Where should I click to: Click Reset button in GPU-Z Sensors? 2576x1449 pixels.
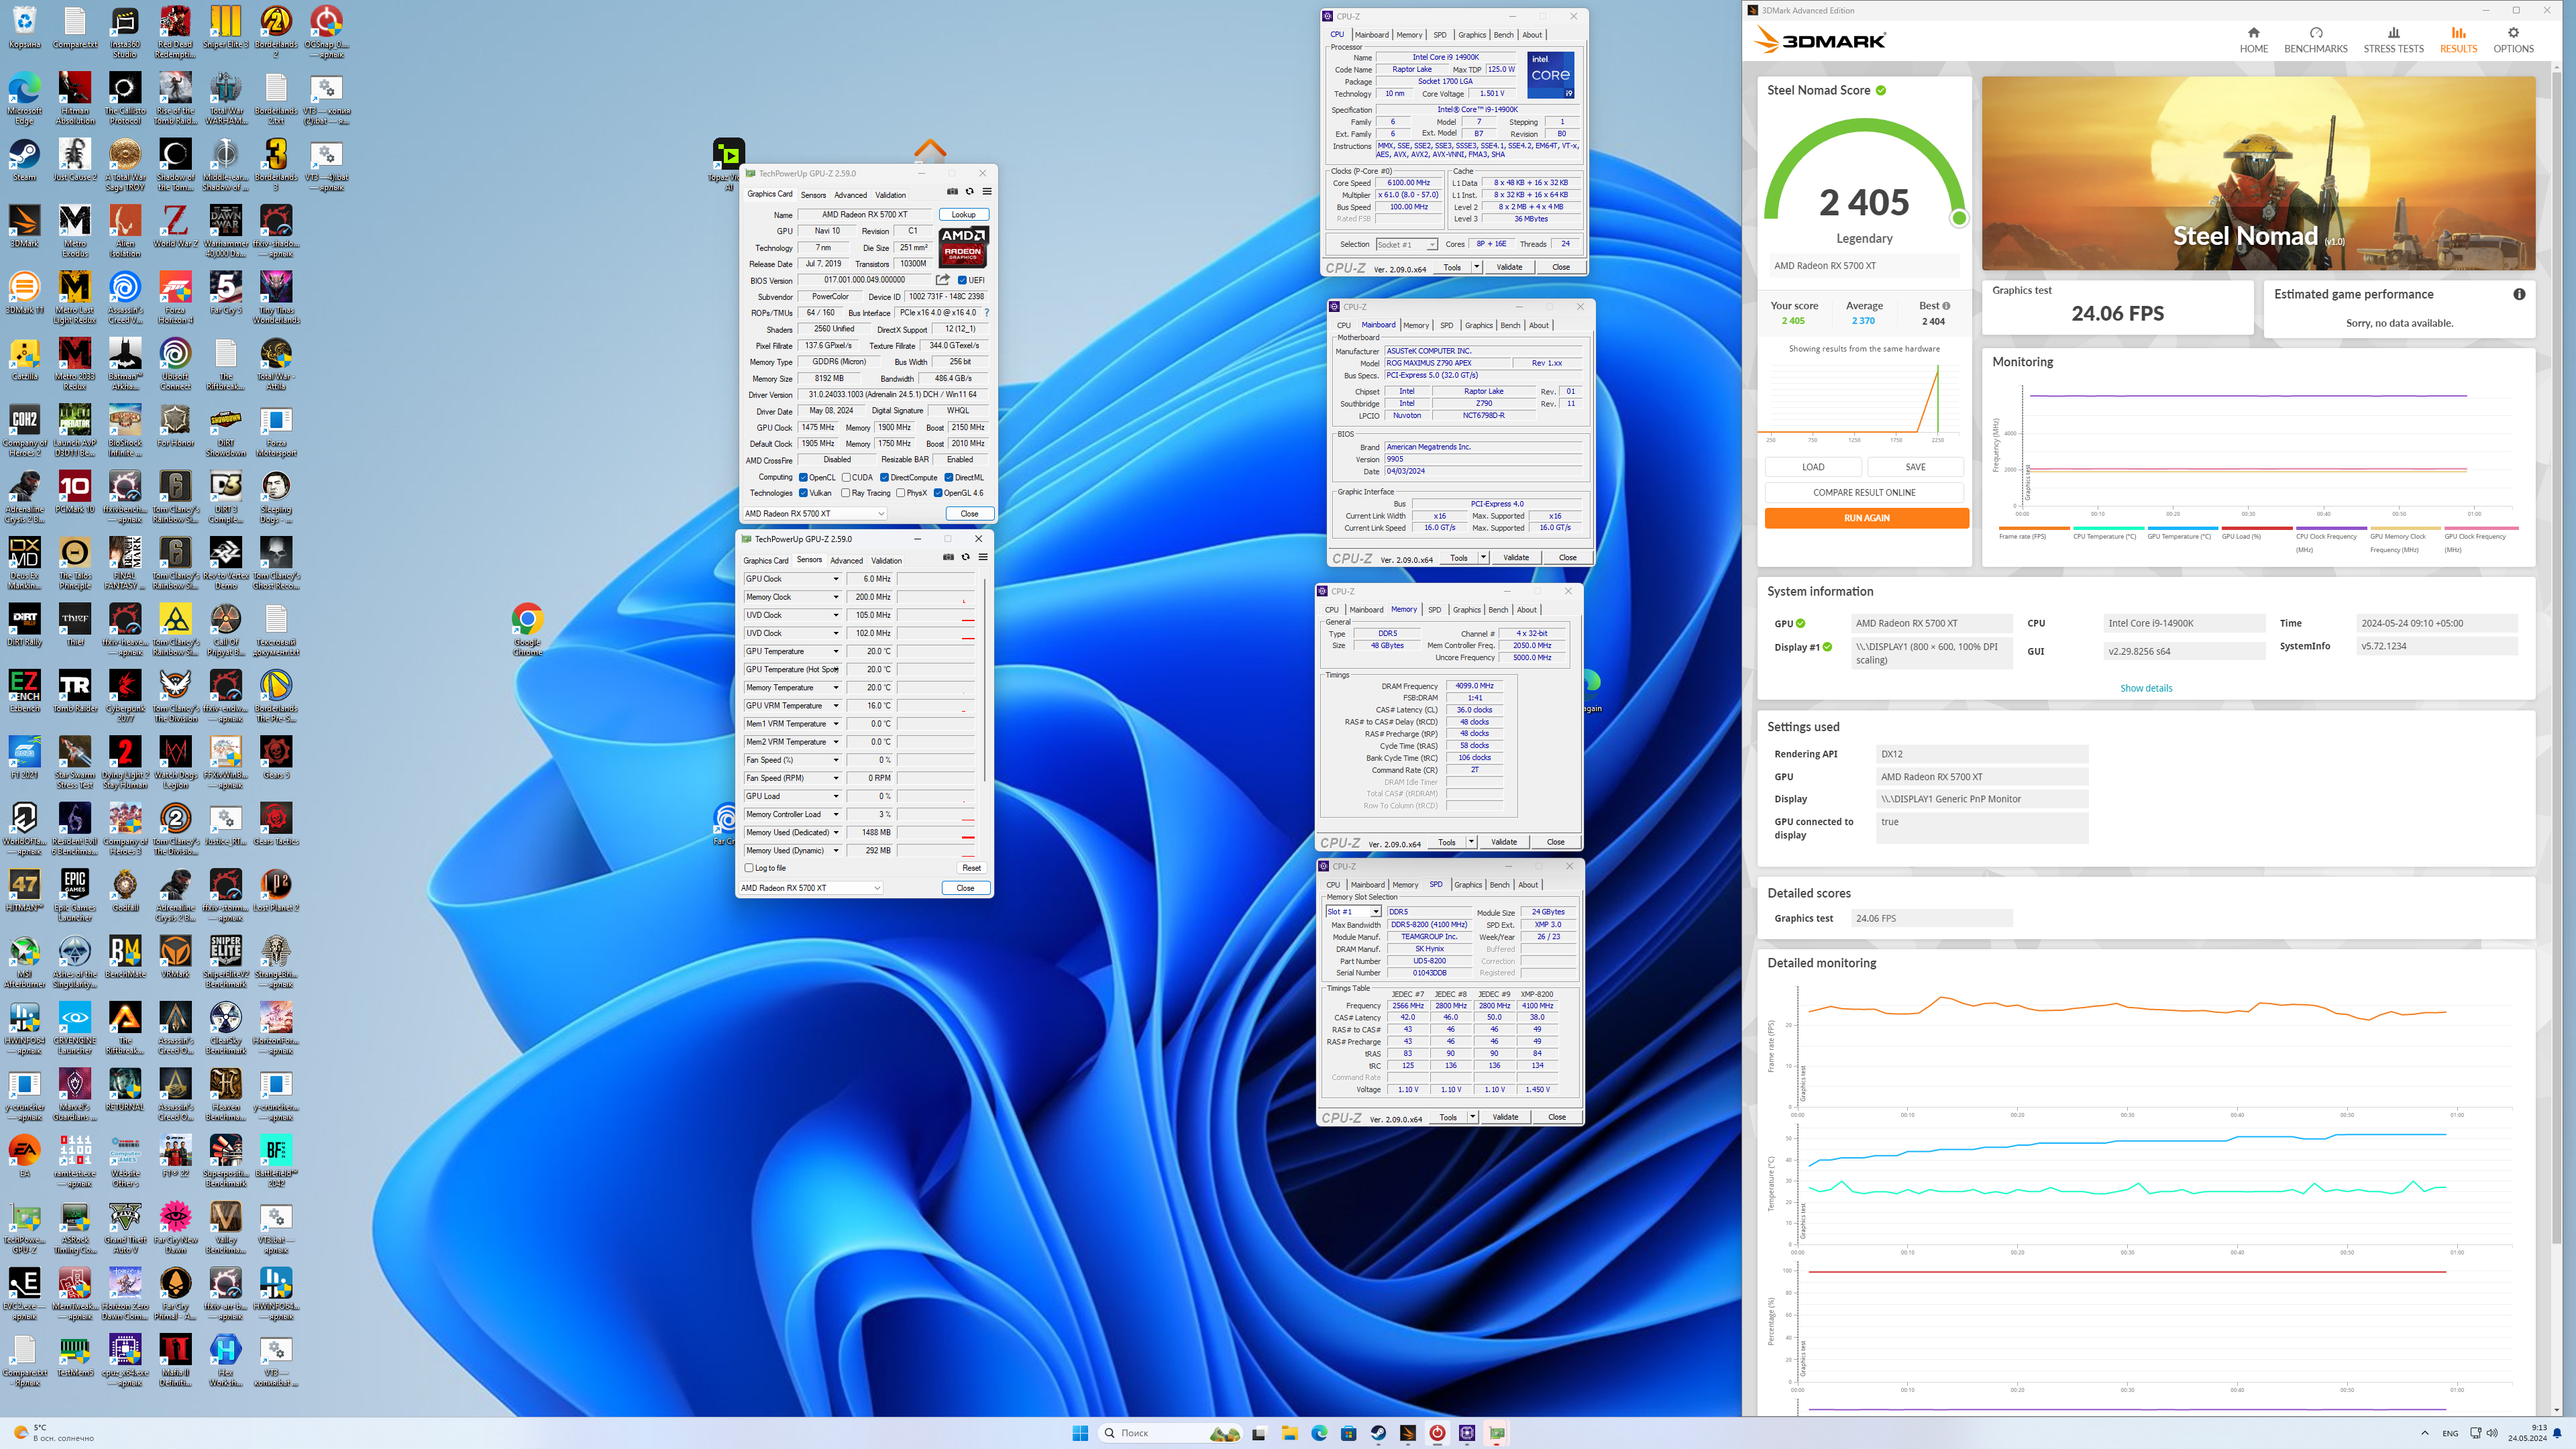(x=971, y=868)
